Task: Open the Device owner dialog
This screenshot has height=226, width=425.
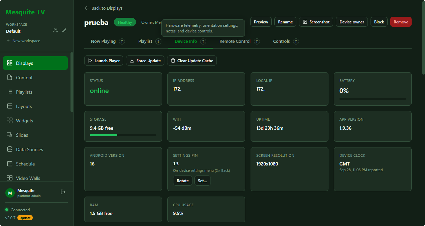Action: (x=352, y=22)
